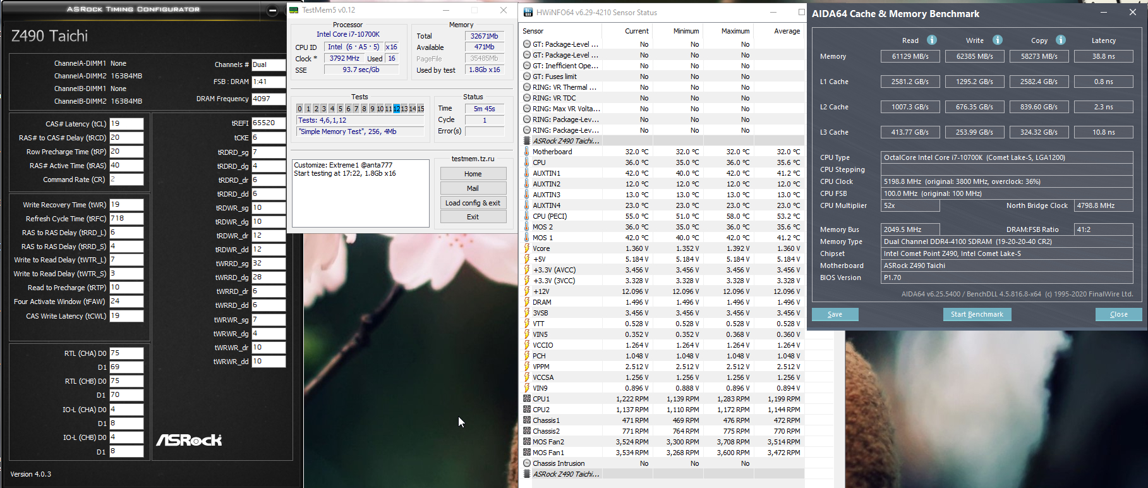
Task: Click the VCCIO voltage lightning icon
Action: pyautogui.click(x=527, y=345)
